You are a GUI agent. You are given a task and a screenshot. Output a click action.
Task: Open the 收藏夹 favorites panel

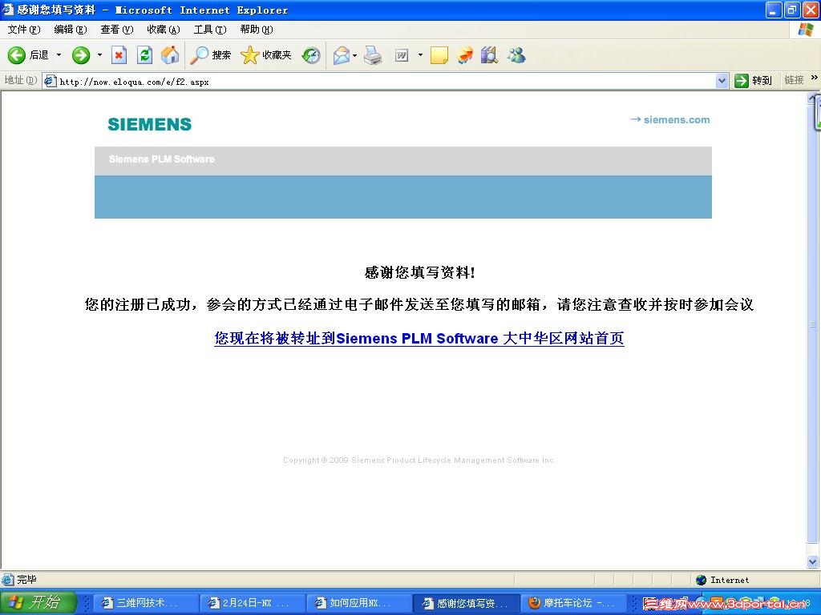click(x=266, y=55)
